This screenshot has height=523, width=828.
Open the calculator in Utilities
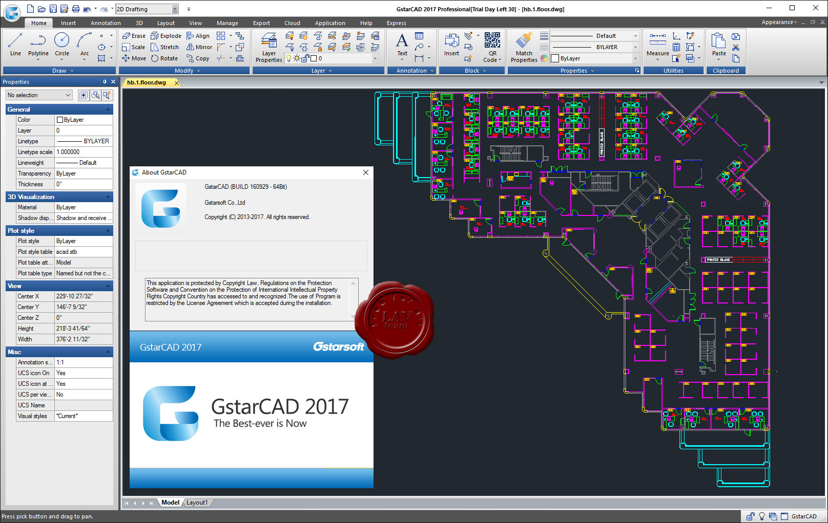[x=676, y=47]
